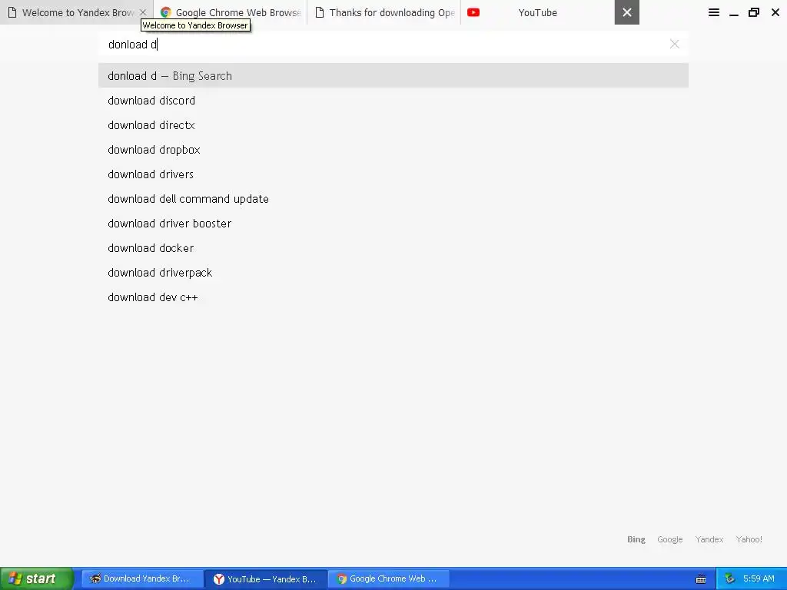
Task: Click the on-screen keyboard tray icon
Action: pyautogui.click(x=701, y=579)
